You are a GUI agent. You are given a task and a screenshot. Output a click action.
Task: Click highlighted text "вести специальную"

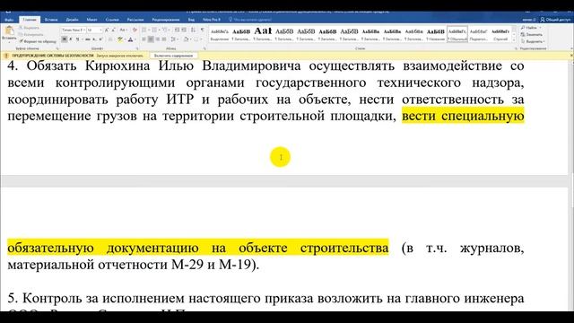(463, 116)
